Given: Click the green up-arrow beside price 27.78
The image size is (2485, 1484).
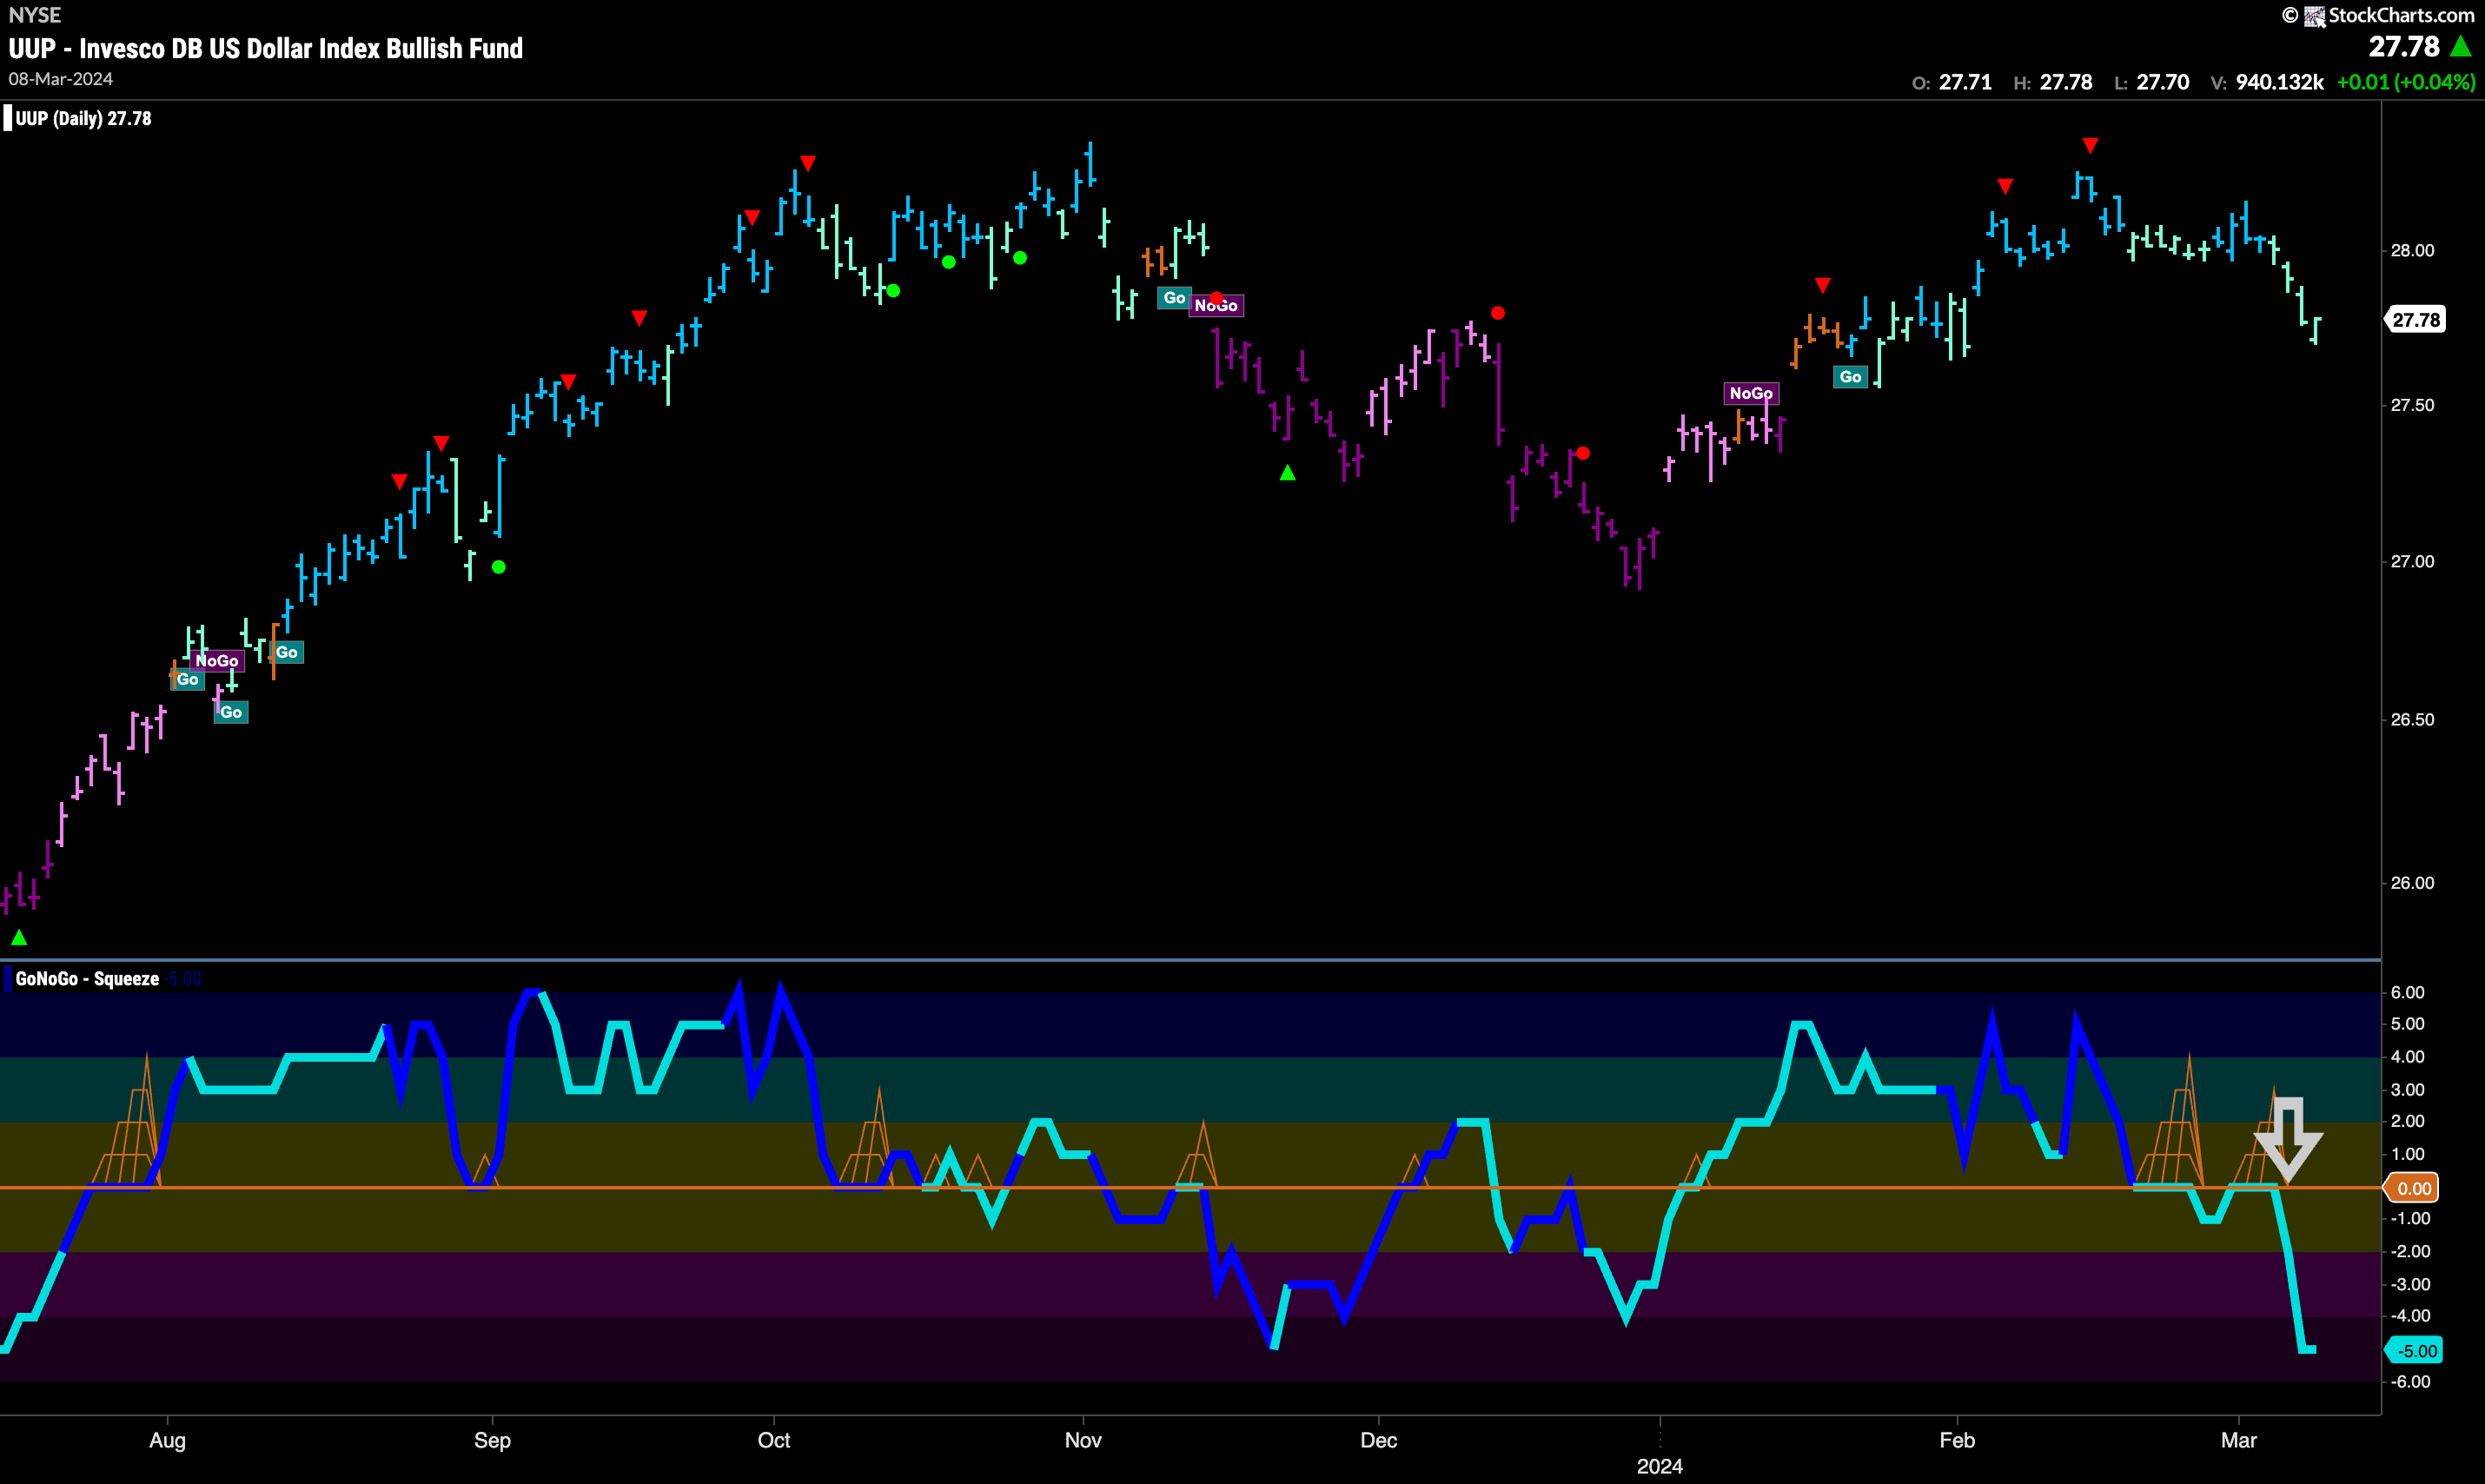Looking at the screenshot, I should click(2461, 47).
